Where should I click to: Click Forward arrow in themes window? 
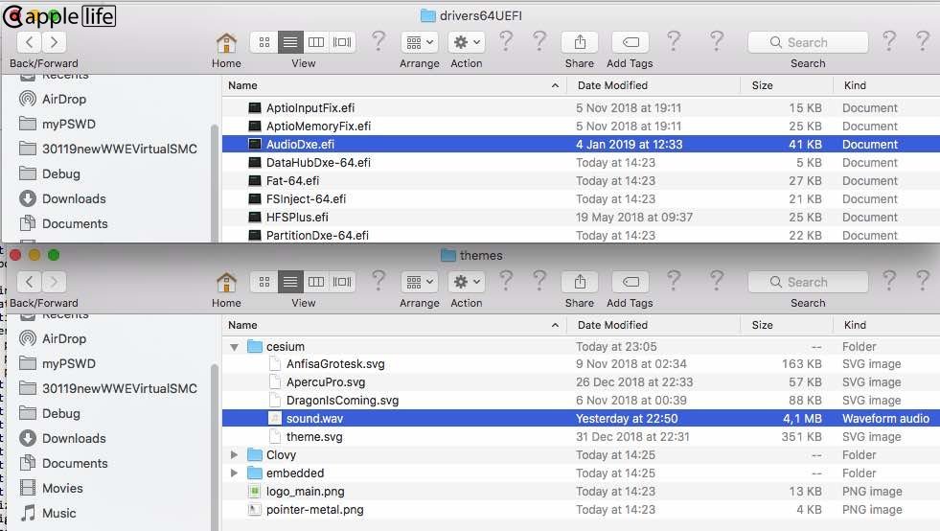pyautogui.click(x=54, y=282)
